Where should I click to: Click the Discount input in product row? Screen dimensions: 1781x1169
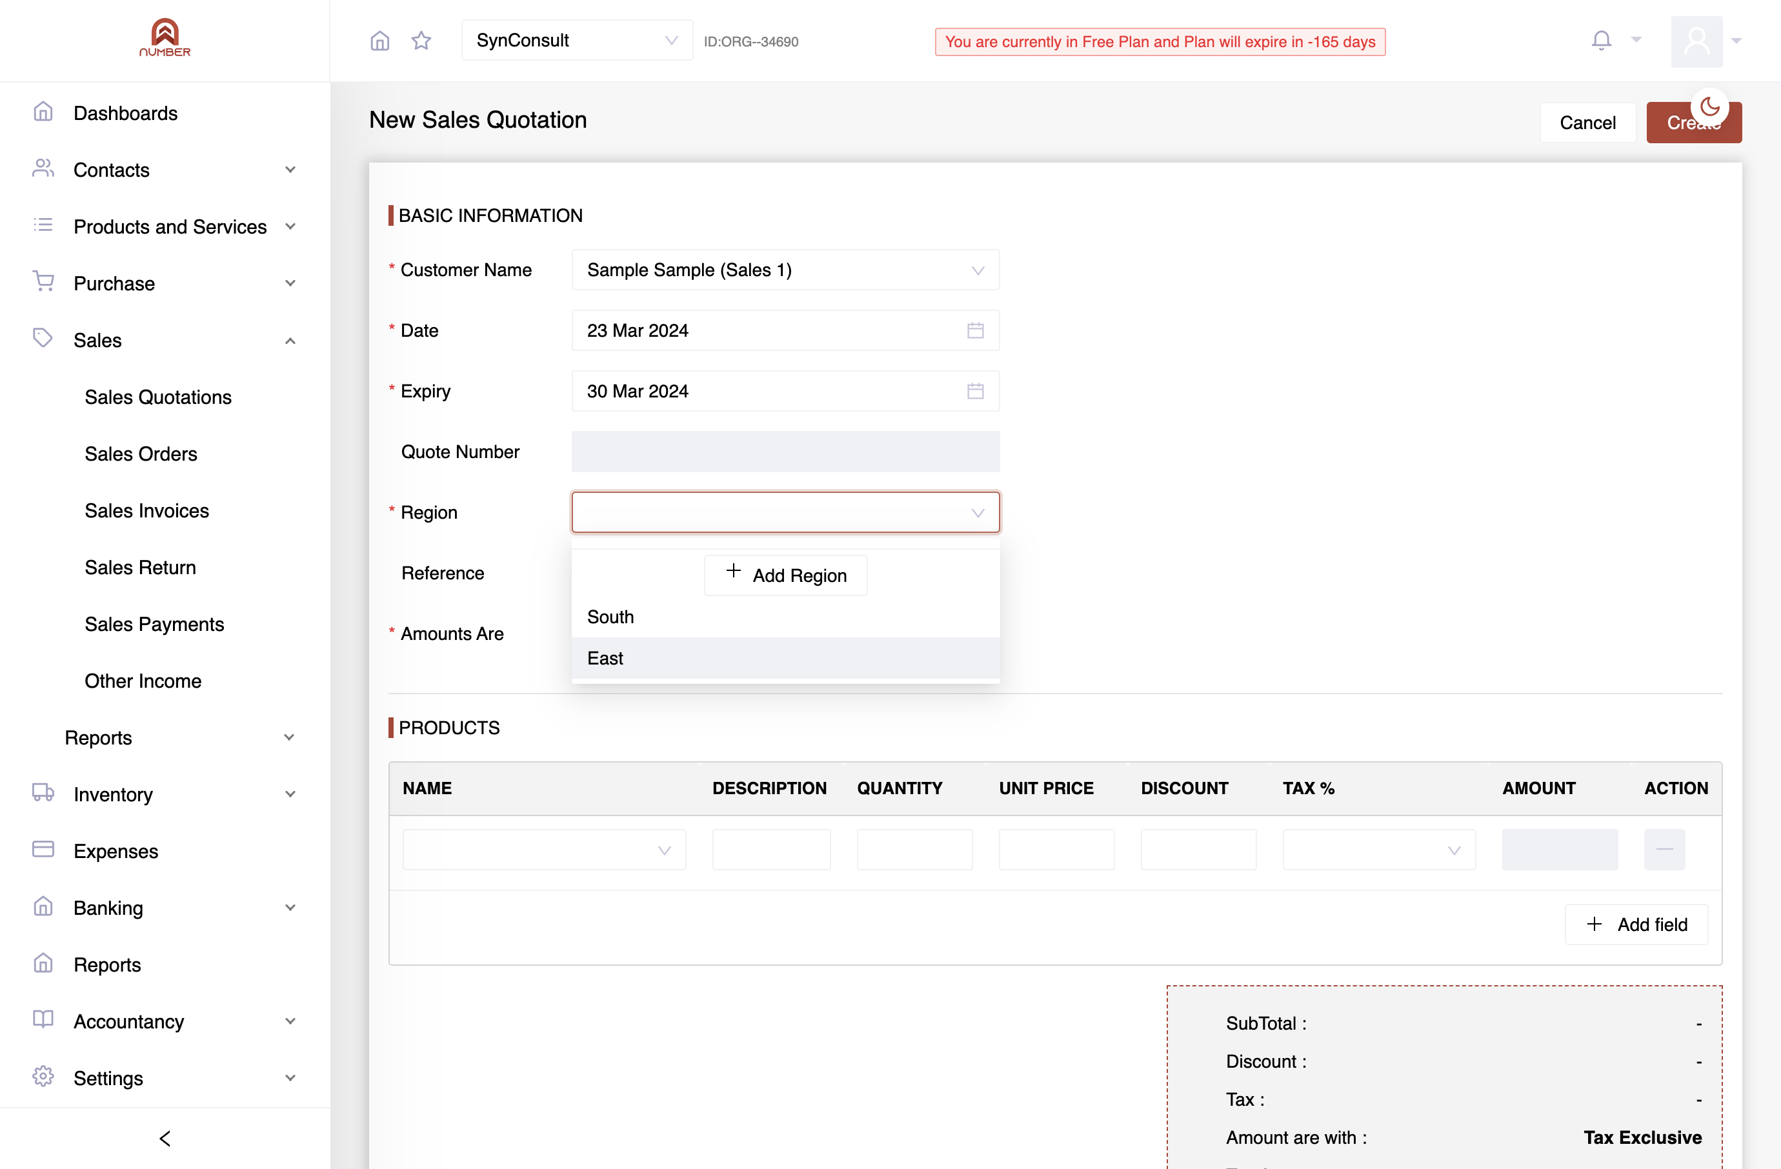[1198, 850]
